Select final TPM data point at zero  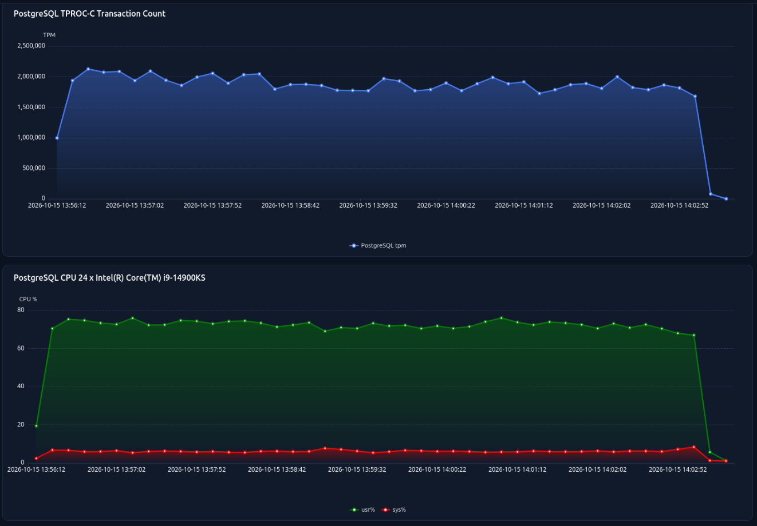click(726, 199)
